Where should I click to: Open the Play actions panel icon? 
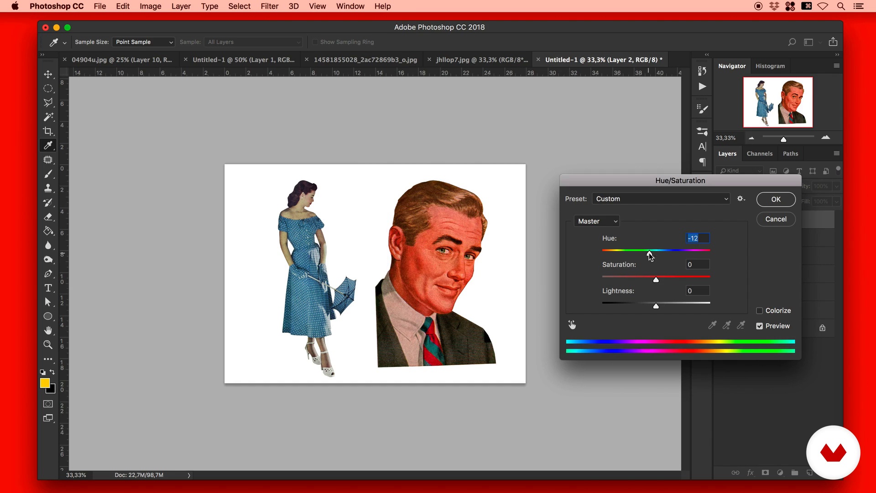(x=702, y=87)
